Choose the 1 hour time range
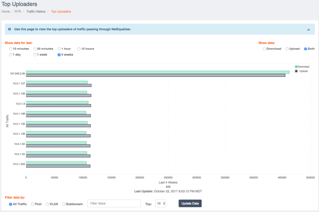The height and width of the screenshot is (212, 319). tap(59, 49)
